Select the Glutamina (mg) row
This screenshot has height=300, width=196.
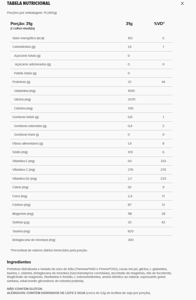(x=91, y=91)
